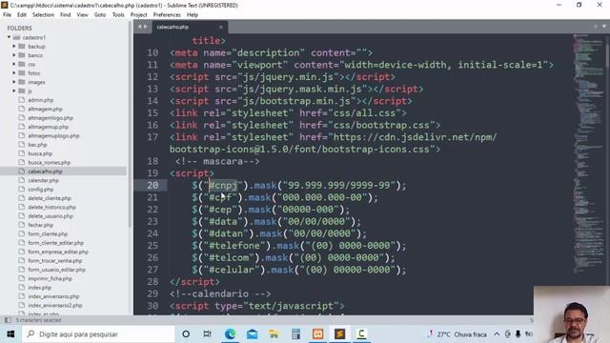The image size is (610, 343).
Task: Expand the js folder
Action: (x=14, y=91)
